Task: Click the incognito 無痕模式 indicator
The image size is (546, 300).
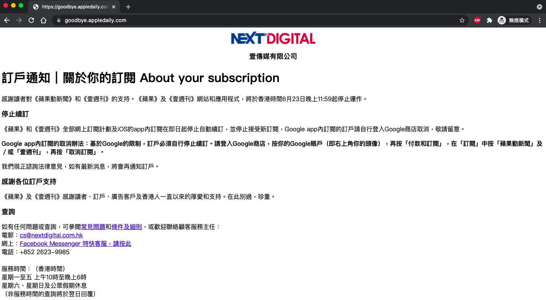Action: (x=514, y=20)
